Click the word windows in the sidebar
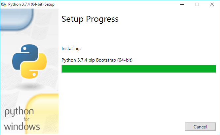The image size is (220, 135). pyautogui.click(x=22, y=126)
